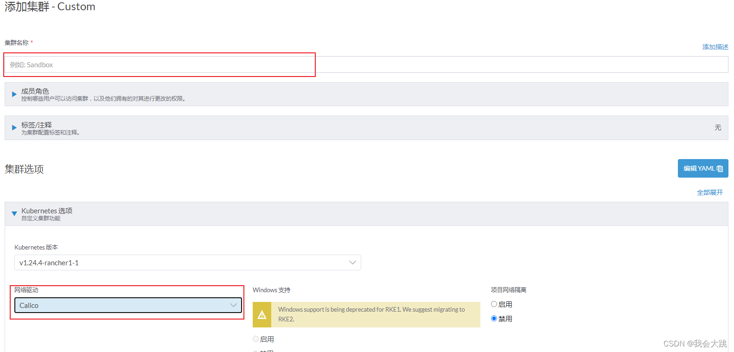
Task: Expand the 成员角色 section
Action: (366, 94)
